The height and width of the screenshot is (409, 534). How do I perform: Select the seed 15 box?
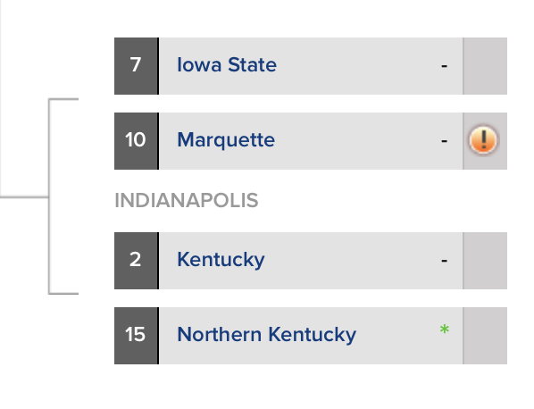(x=137, y=336)
